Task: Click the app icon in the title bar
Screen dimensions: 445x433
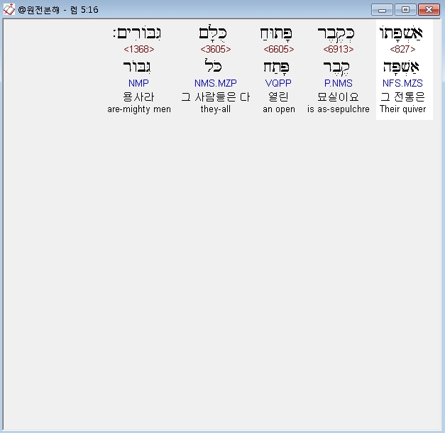Action: click(x=9, y=10)
